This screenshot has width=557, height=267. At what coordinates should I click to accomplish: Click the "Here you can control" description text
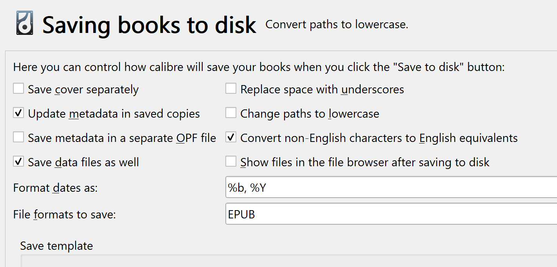click(259, 67)
